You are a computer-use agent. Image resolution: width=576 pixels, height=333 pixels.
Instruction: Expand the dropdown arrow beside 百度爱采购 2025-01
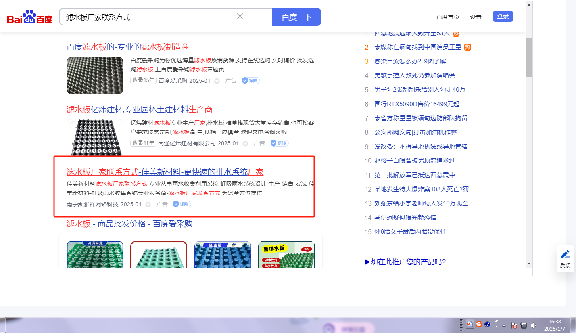(217, 81)
